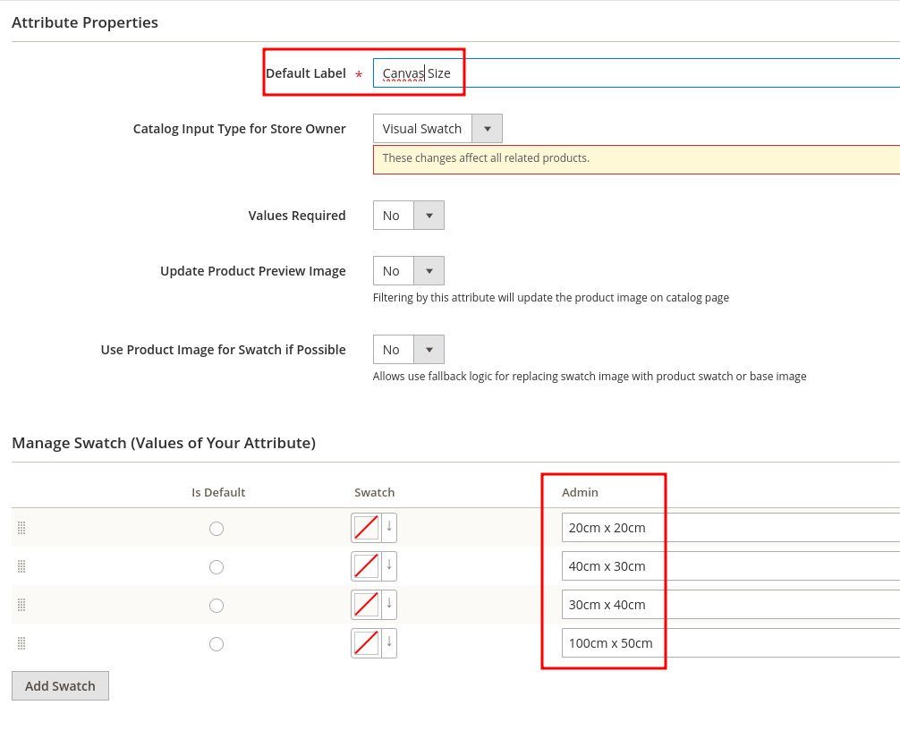900x739 pixels.
Task: Click the Update Product Preview Image label
Action: point(253,271)
